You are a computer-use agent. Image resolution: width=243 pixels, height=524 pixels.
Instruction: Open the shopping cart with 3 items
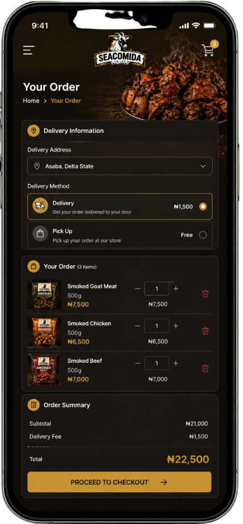pos(208,50)
